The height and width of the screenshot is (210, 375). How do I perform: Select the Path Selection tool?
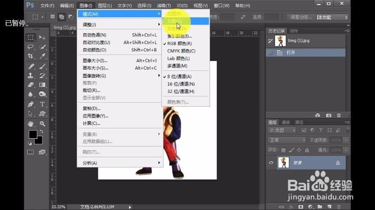(31, 114)
